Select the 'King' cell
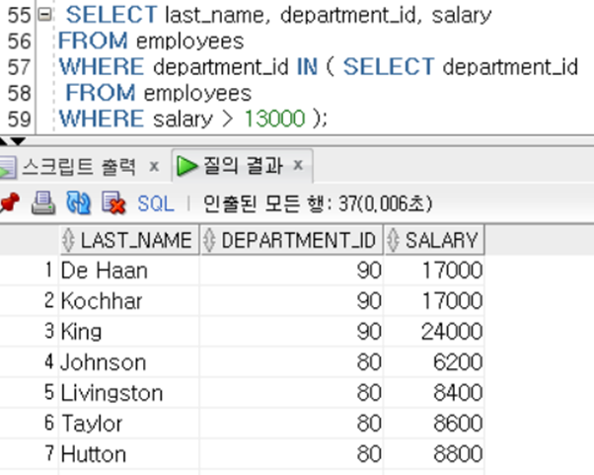The image size is (594, 475). click(129, 332)
